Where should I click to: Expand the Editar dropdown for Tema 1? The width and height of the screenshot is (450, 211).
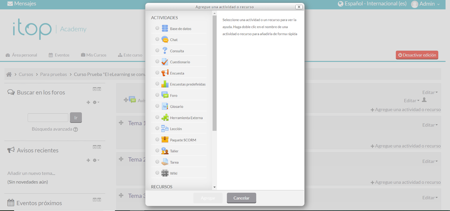(430, 125)
